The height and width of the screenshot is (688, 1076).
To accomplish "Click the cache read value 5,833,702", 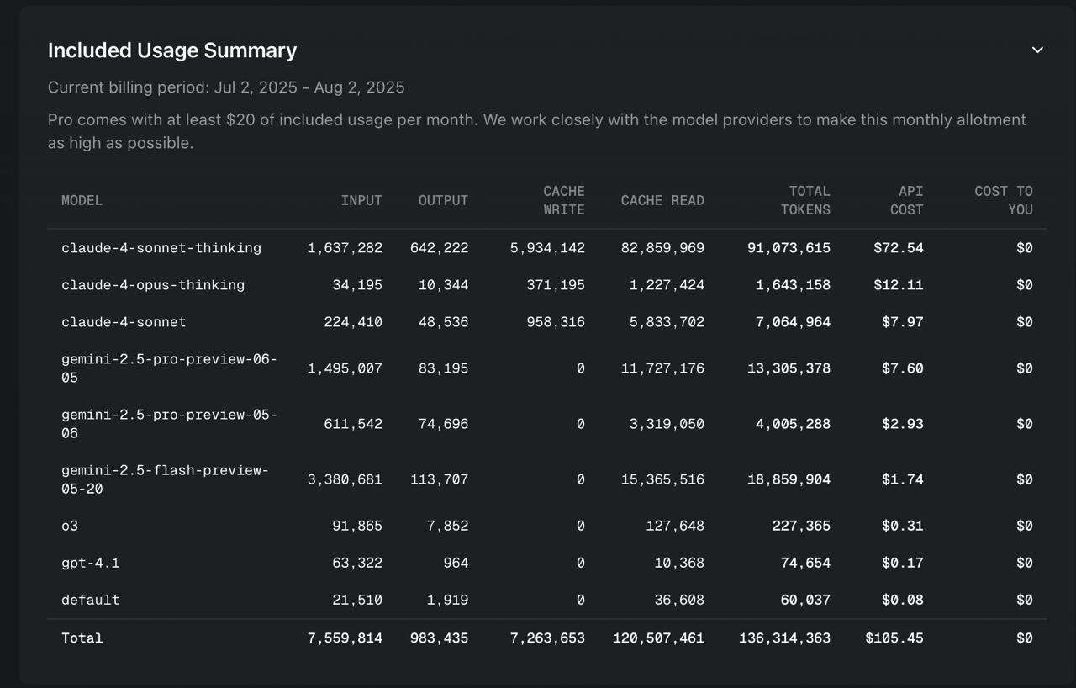I will 667,322.
